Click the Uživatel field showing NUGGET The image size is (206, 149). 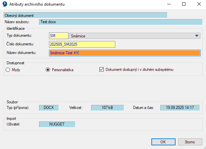[x=57, y=124]
